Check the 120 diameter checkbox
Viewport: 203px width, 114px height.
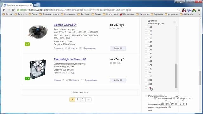146,38
